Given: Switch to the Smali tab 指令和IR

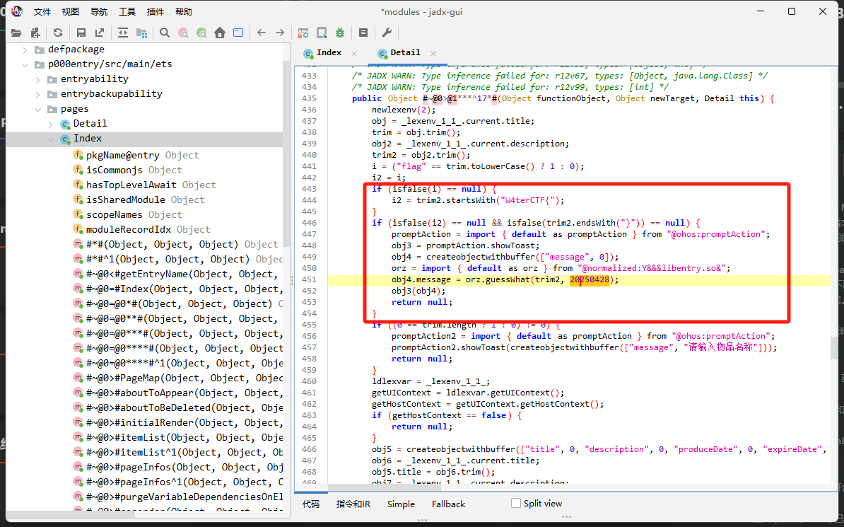Looking at the screenshot, I should [353, 504].
